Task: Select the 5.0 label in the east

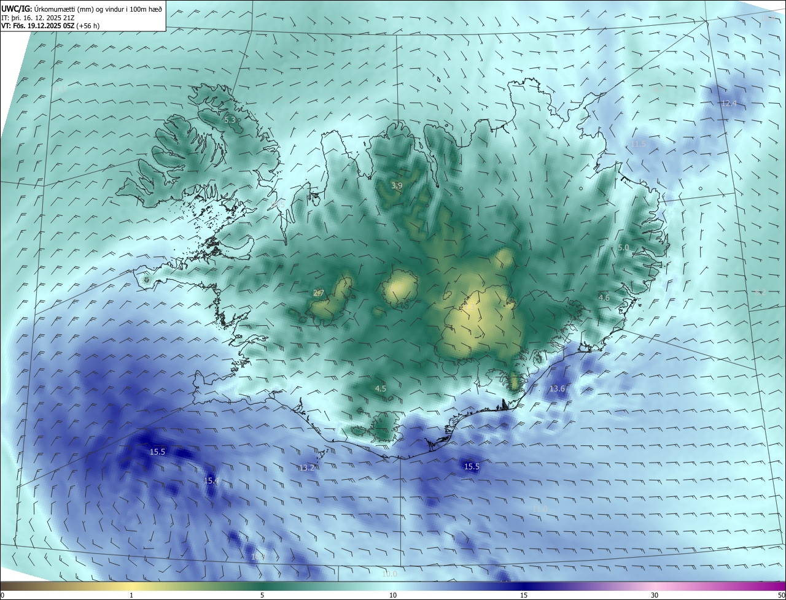Action: pyautogui.click(x=623, y=247)
